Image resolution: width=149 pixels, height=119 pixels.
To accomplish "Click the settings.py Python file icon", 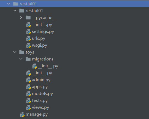I will click(x=29, y=32).
